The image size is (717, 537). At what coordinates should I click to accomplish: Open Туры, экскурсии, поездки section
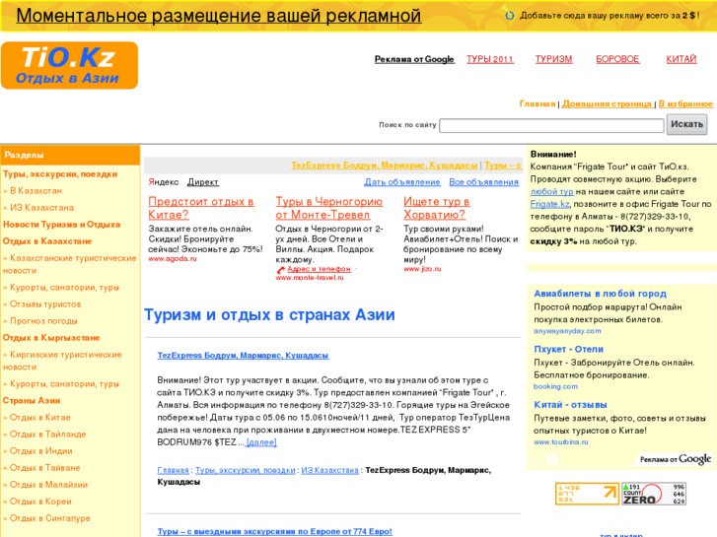60,174
